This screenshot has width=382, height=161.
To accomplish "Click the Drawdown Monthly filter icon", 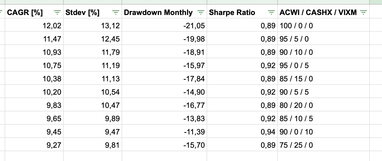I will click(201, 12).
